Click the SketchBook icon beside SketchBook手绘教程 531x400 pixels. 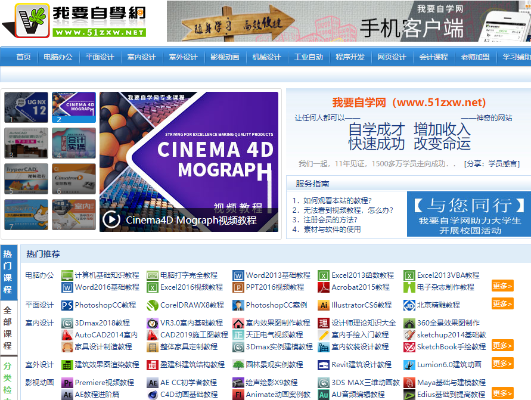pos(409,347)
